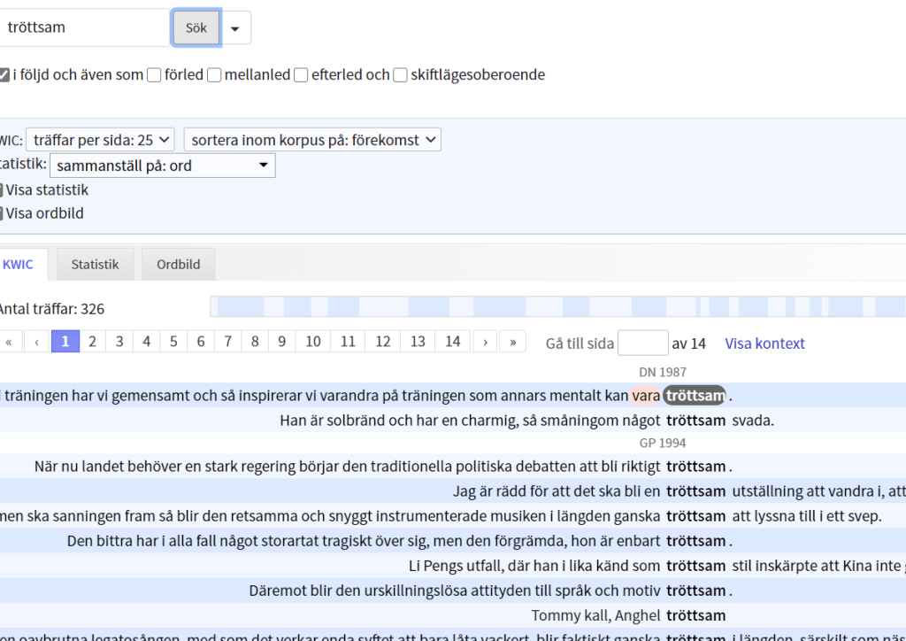Toggle skiftlägesoberoende checkbox
This screenshot has width=906, height=641.
(400, 75)
